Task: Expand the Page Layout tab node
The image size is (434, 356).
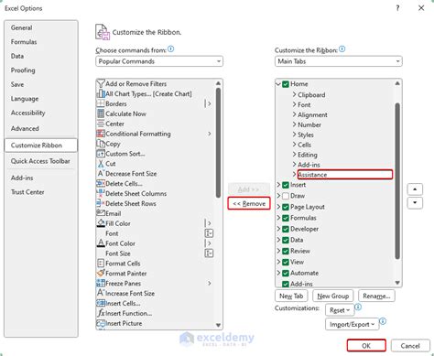Action: tap(278, 207)
